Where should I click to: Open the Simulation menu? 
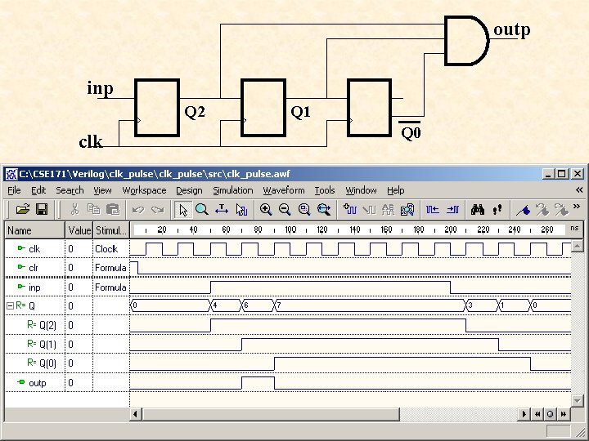(x=233, y=190)
